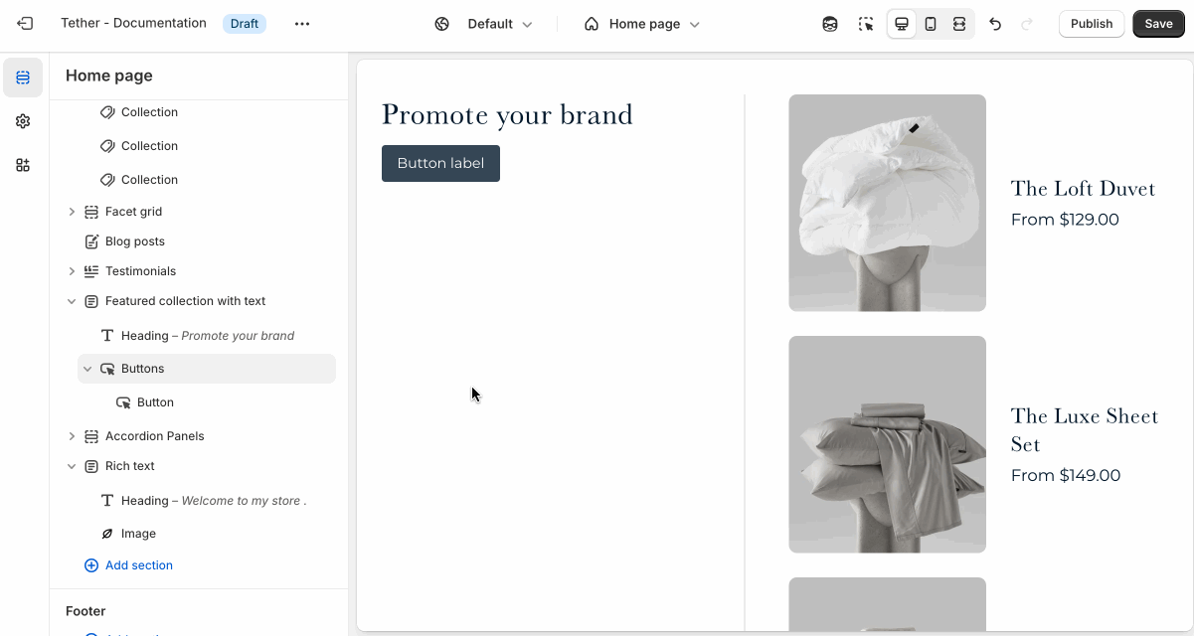Undo the last change
The image size is (1194, 636).
tap(995, 24)
